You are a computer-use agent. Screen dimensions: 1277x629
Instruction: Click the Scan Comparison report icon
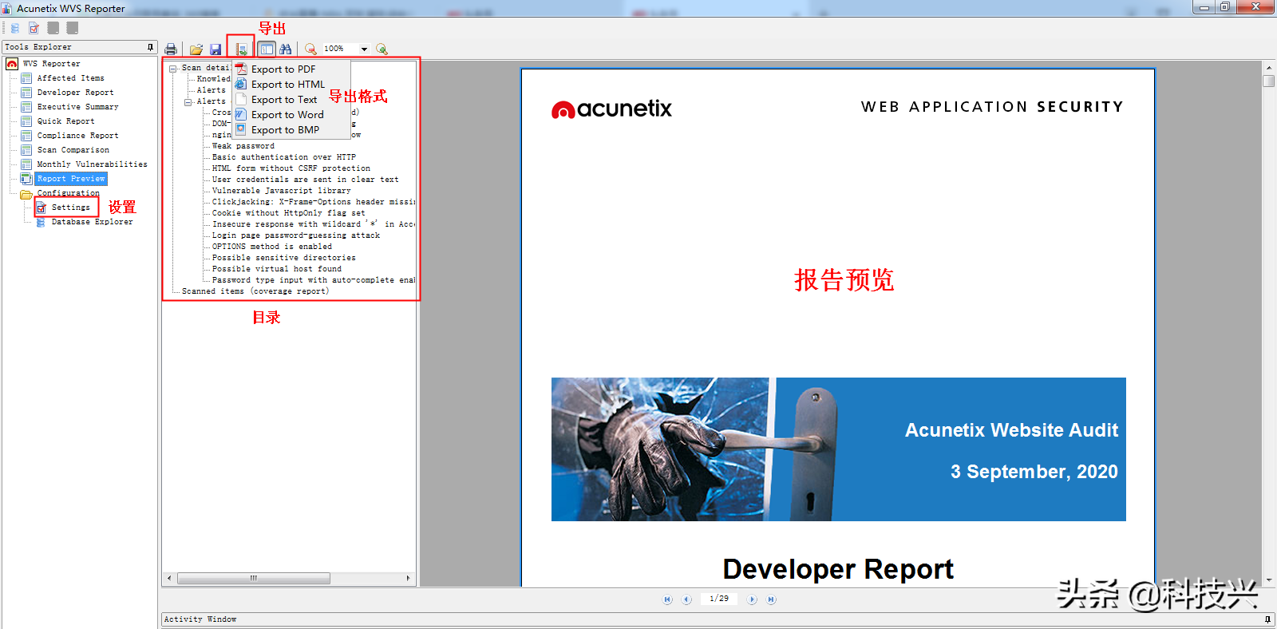click(x=26, y=150)
